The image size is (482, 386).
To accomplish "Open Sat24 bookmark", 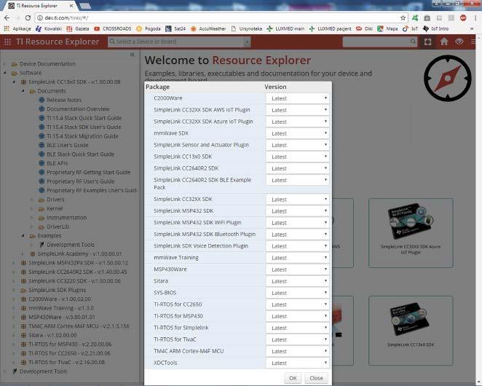I will (175, 28).
